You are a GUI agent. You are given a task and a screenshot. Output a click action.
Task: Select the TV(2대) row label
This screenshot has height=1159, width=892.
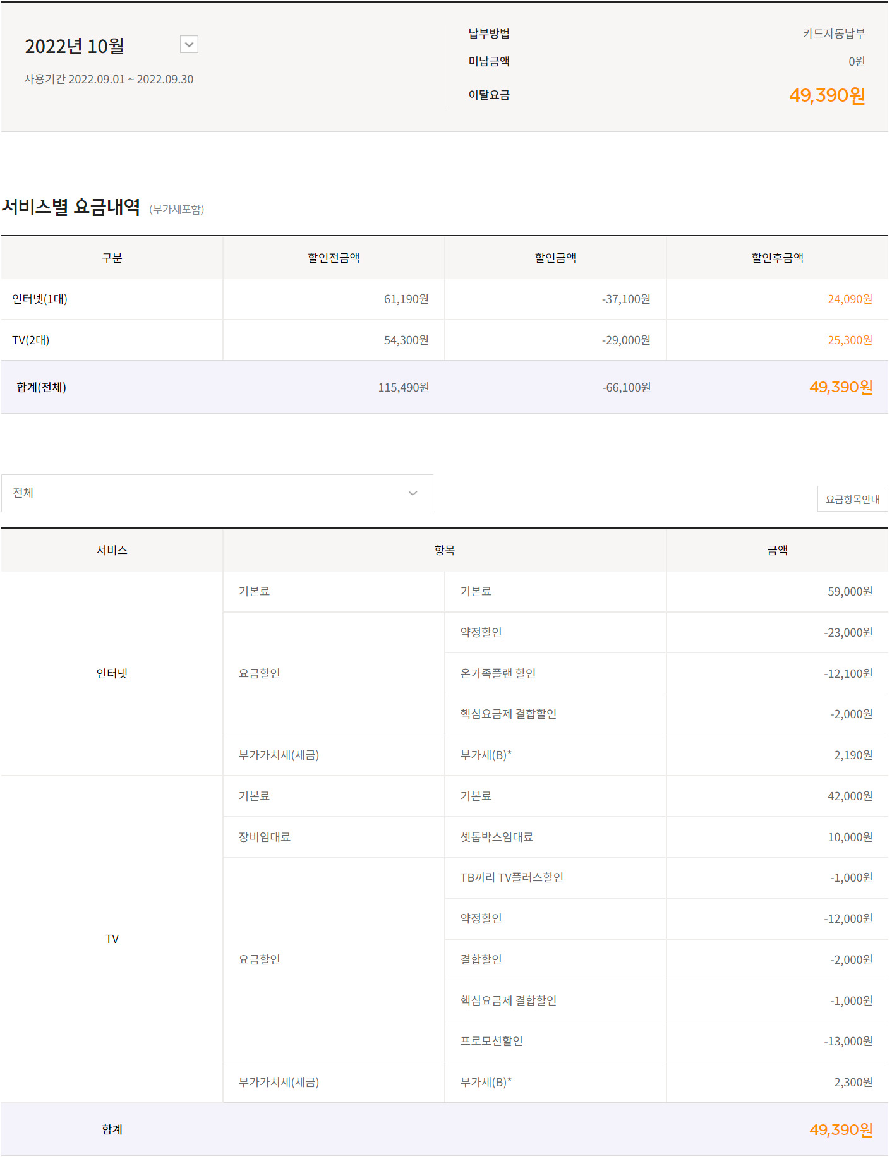[x=31, y=340]
